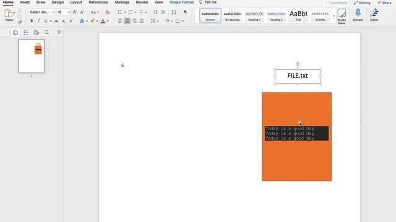Show document headings list in sidebar
Screen dimensions: 396x222
[x=26, y=33]
